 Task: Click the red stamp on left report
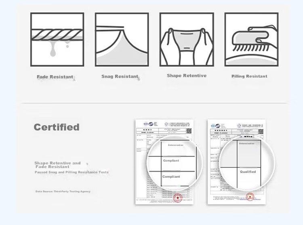pyautogui.click(x=178, y=198)
